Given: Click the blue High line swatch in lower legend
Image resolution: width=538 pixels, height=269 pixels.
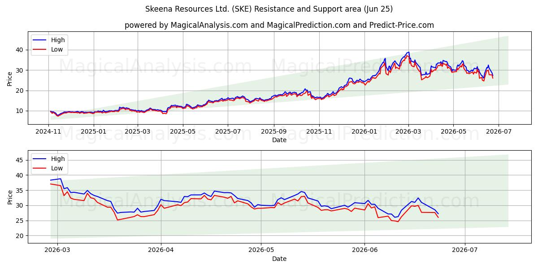Looking at the screenshot, I should coord(40,159).
